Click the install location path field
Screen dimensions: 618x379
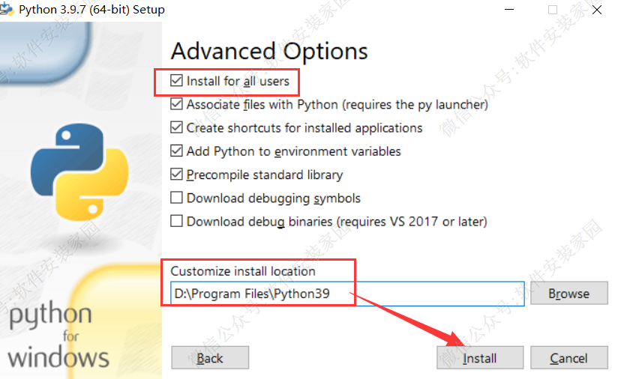[346, 294]
